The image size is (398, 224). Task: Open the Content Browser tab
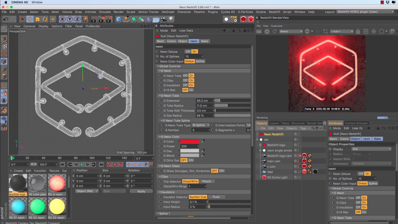[356, 123]
